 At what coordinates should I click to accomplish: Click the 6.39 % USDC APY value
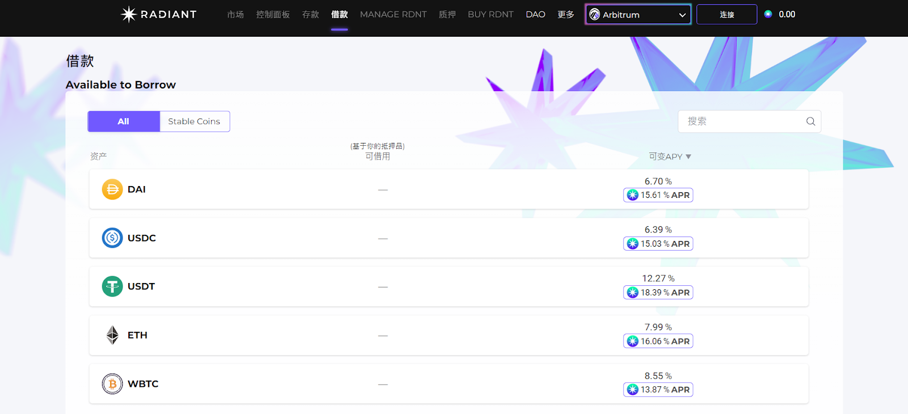658,230
